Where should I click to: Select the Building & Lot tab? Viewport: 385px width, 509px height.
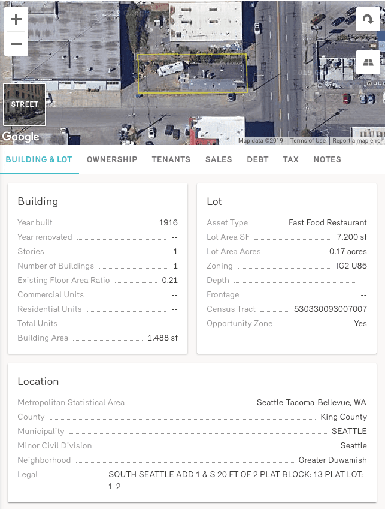tap(39, 159)
